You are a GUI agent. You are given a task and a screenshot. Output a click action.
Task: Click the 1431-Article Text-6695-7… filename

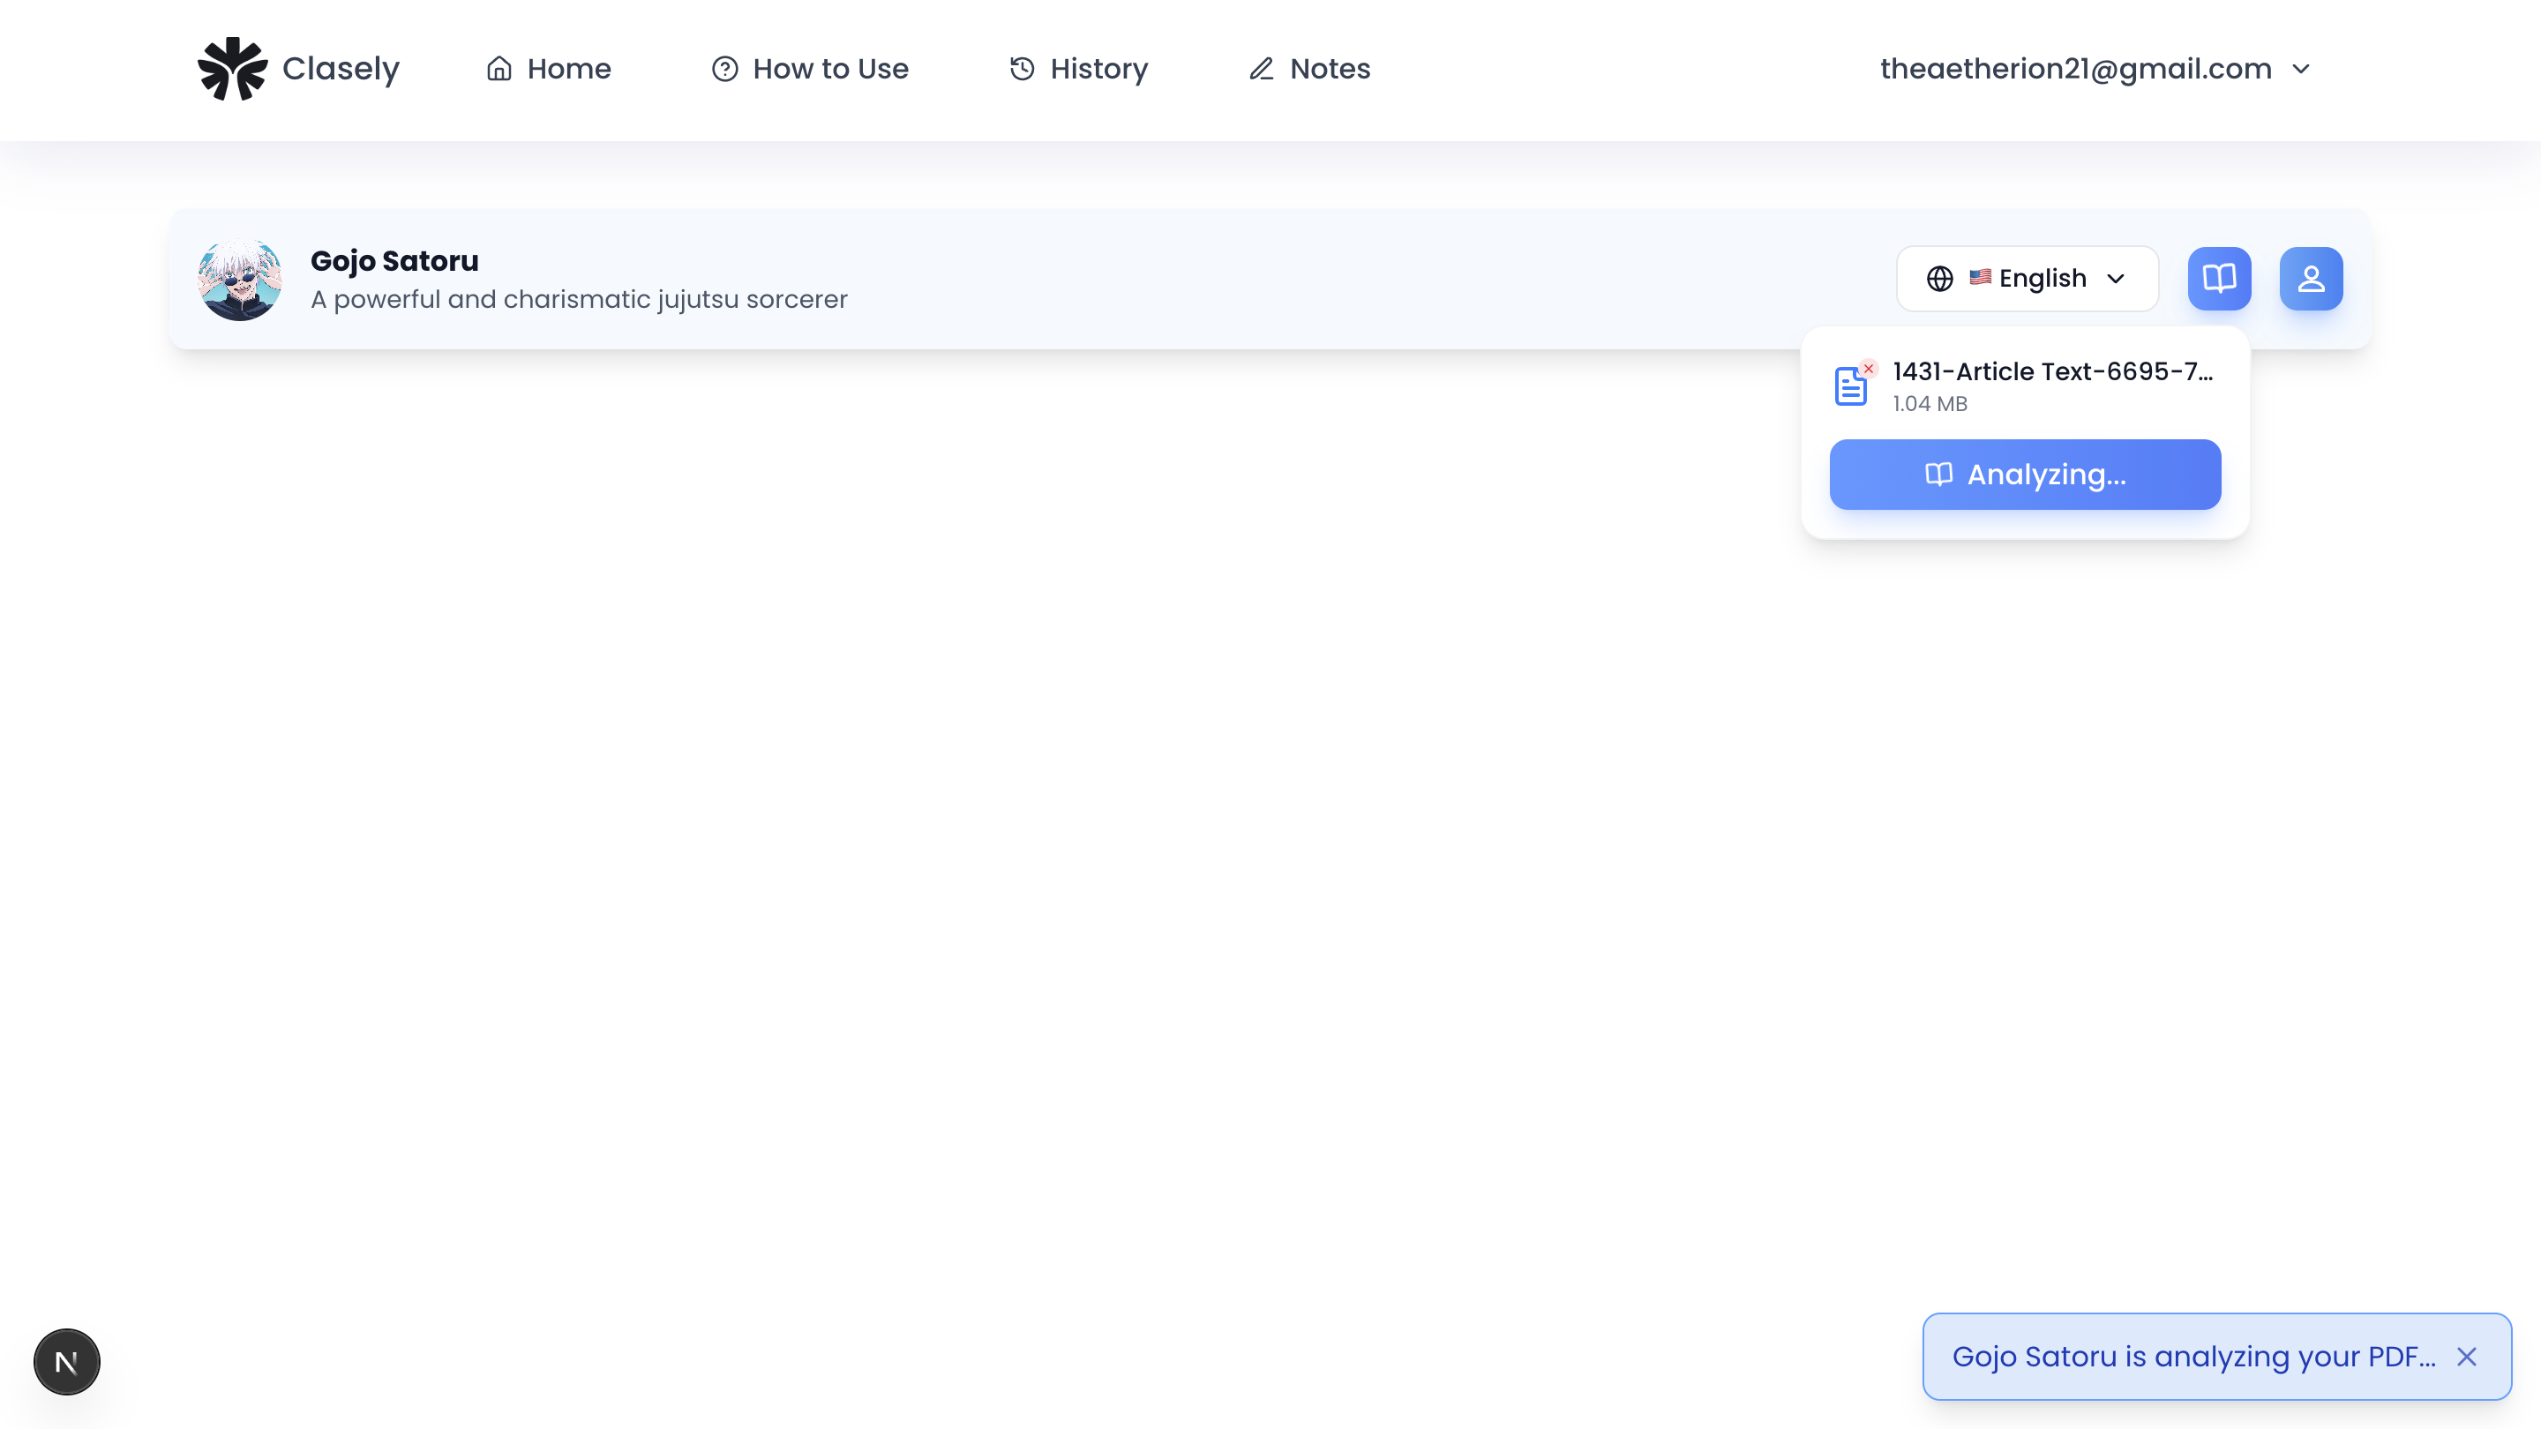pos(2053,371)
